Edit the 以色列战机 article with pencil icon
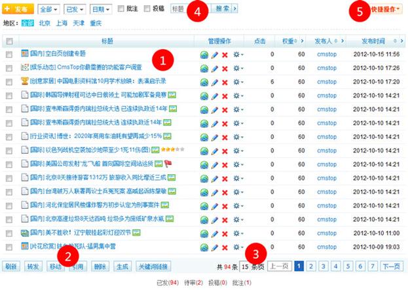This screenshot has height=290, width=408. point(215,151)
